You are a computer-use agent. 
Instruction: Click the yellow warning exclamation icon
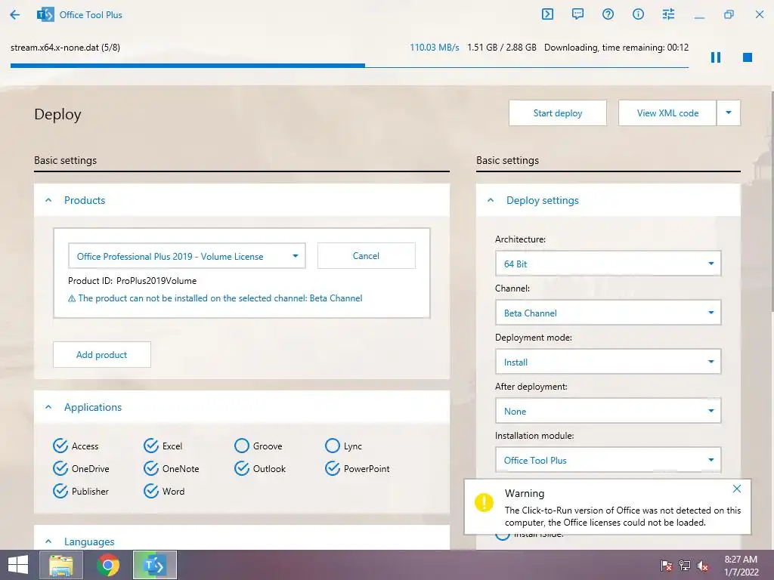pos(484,502)
